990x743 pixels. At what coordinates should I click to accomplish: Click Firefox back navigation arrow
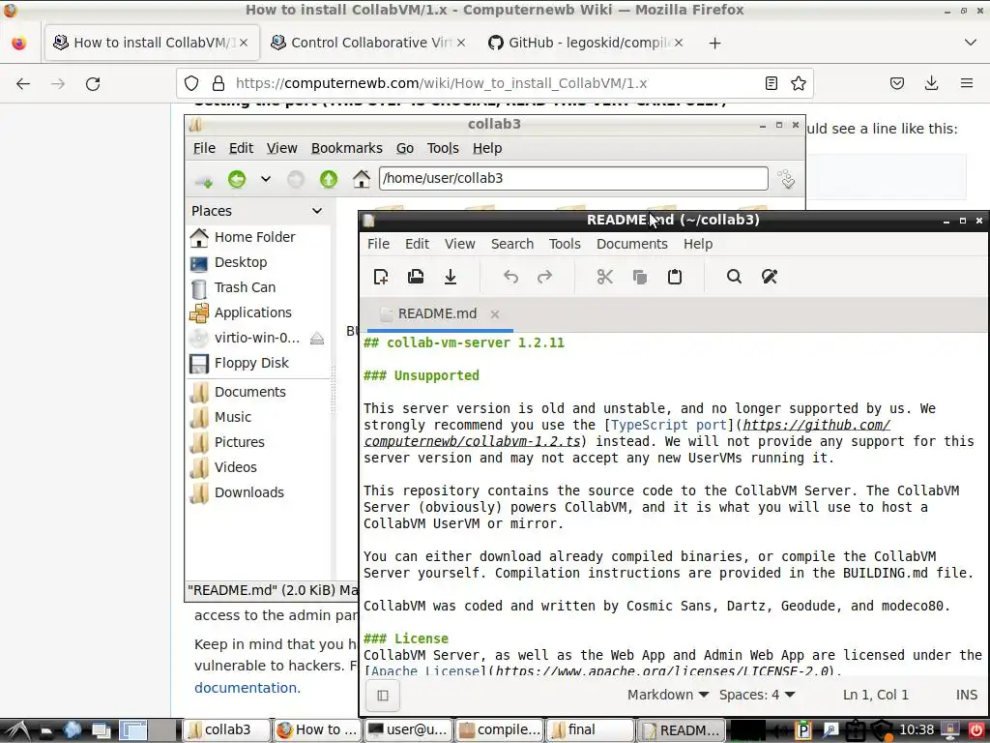pos(23,83)
